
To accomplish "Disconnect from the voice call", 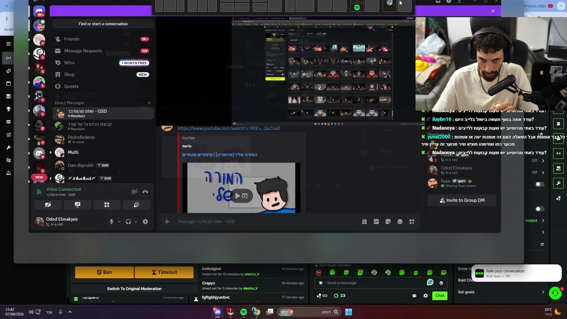I will click(145, 192).
